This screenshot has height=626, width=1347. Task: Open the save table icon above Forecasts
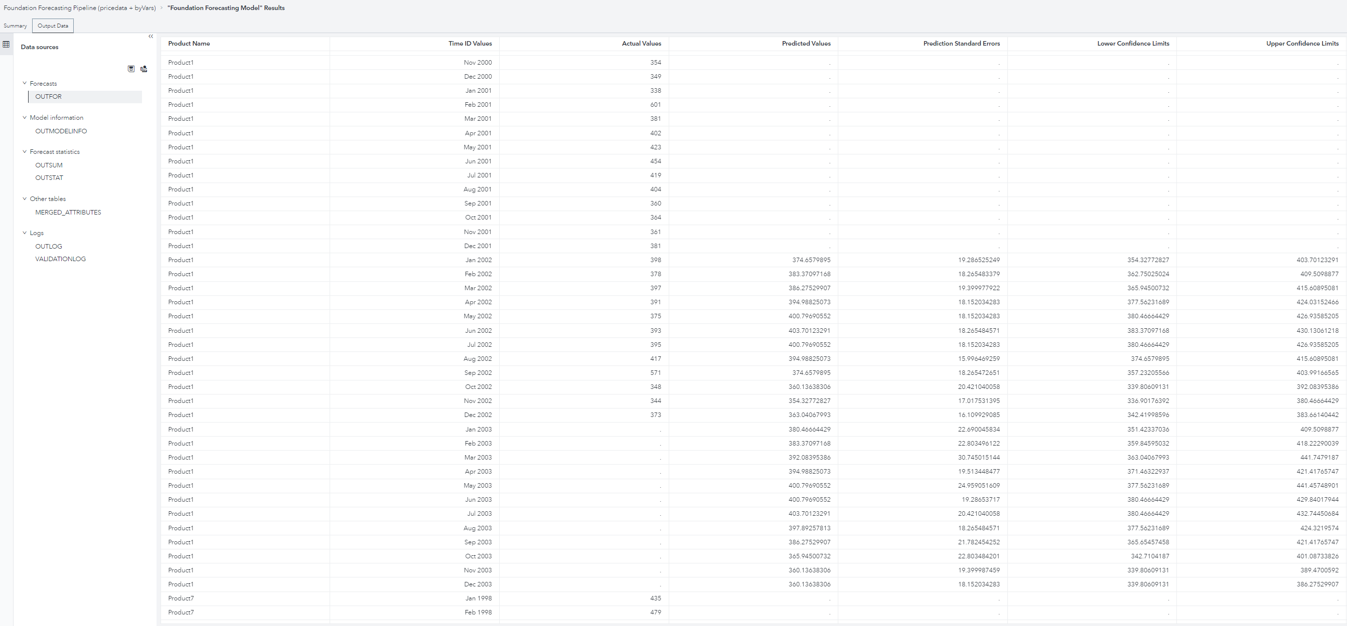(x=131, y=69)
